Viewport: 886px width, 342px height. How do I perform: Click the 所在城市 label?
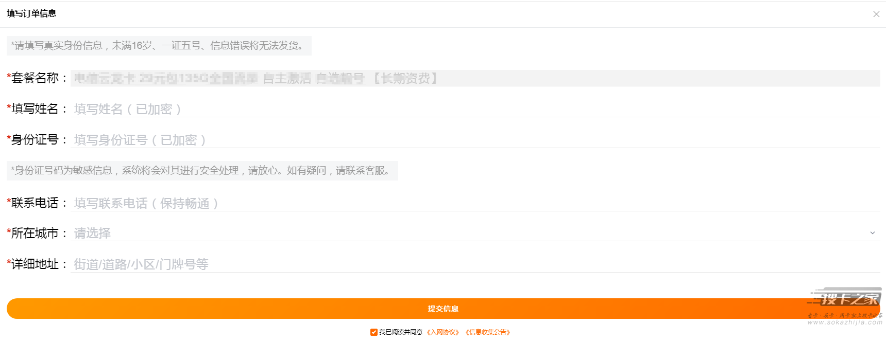point(37,233)
